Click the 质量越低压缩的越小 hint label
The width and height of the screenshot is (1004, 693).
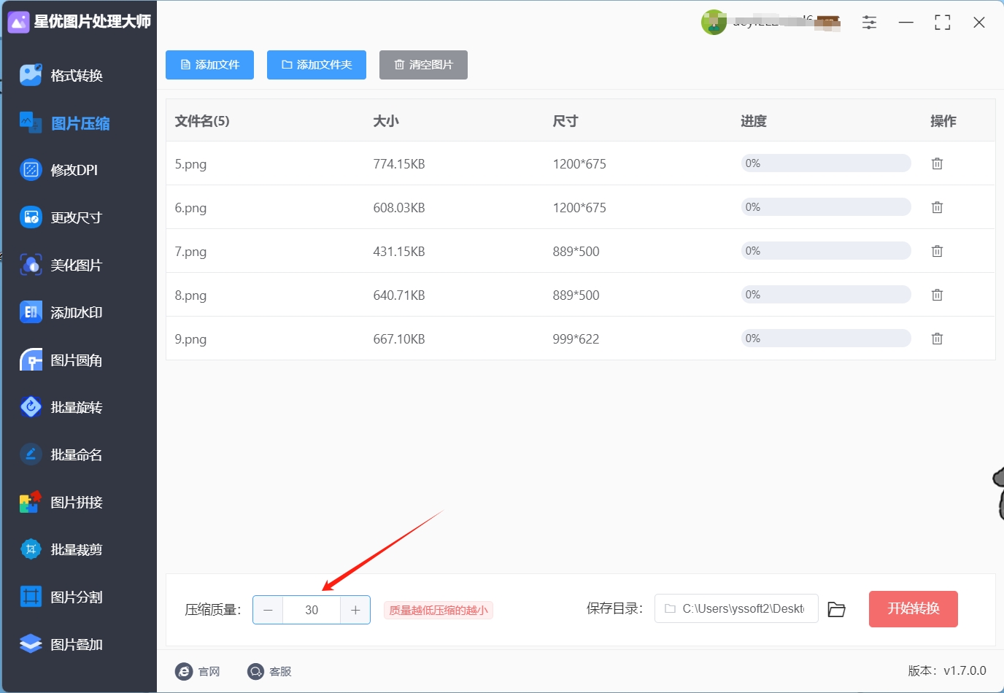click(x=439, y=610)
